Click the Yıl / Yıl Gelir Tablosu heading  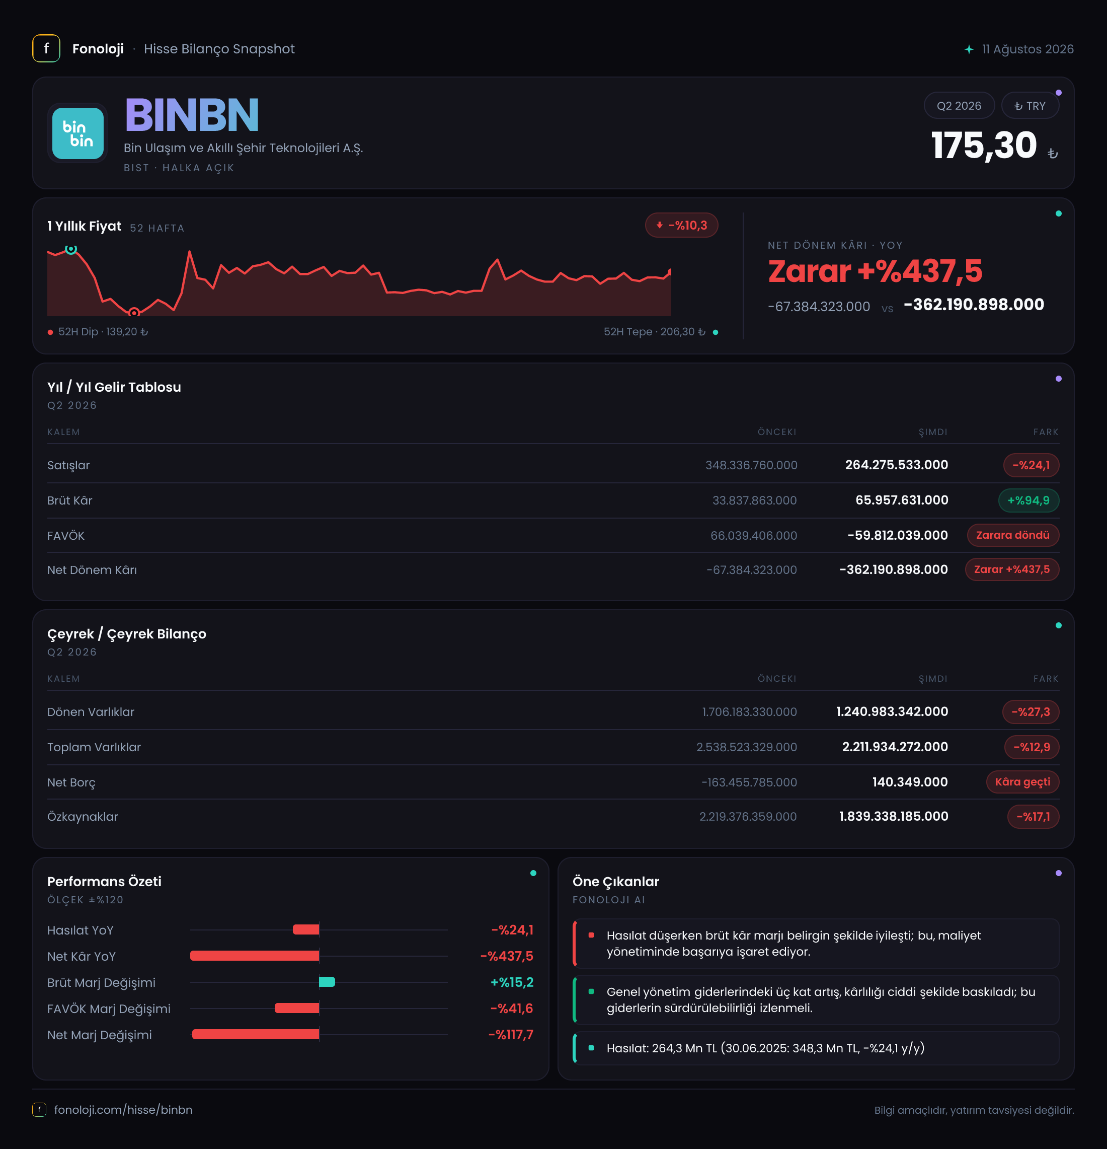(114, 387)
